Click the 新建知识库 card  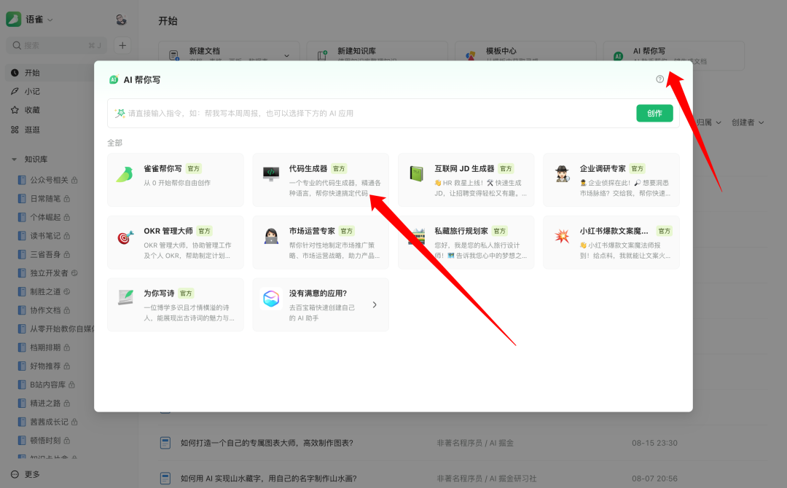[377, 52]
